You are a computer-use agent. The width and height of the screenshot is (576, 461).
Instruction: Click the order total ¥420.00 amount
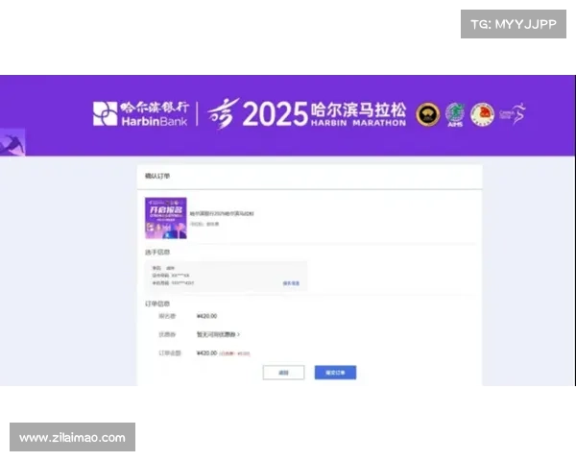coord(206,352)
